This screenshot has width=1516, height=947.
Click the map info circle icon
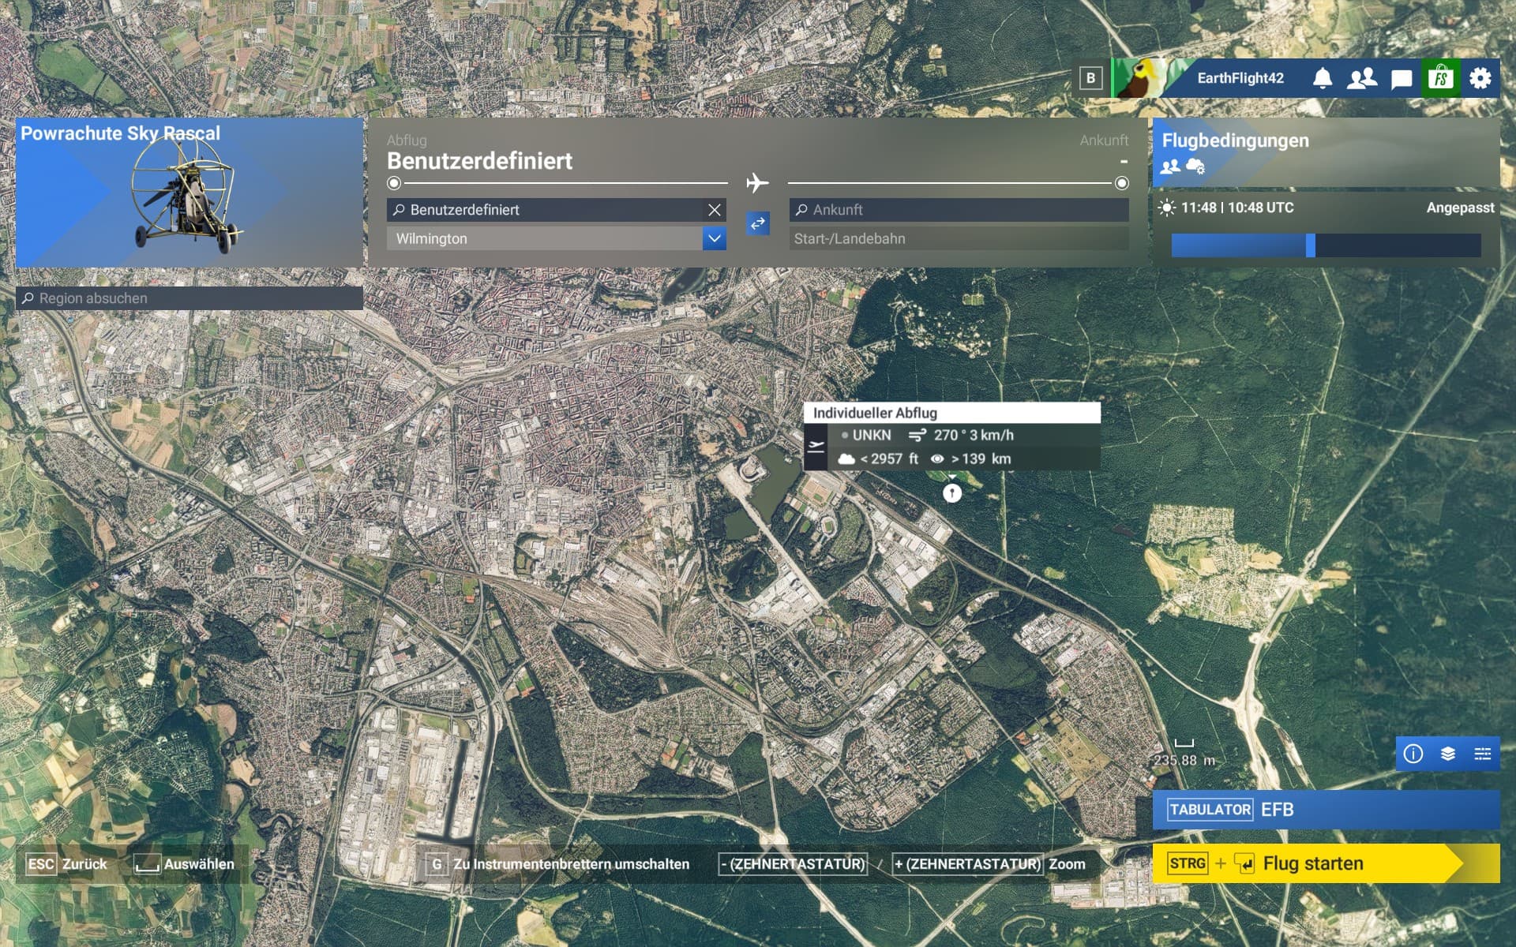[1413, 754]
